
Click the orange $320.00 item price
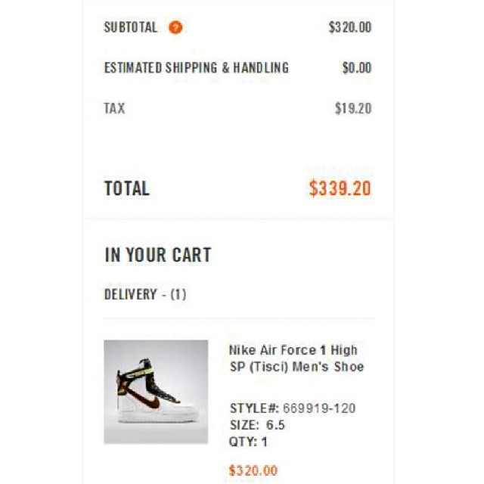tap(253, 470)
